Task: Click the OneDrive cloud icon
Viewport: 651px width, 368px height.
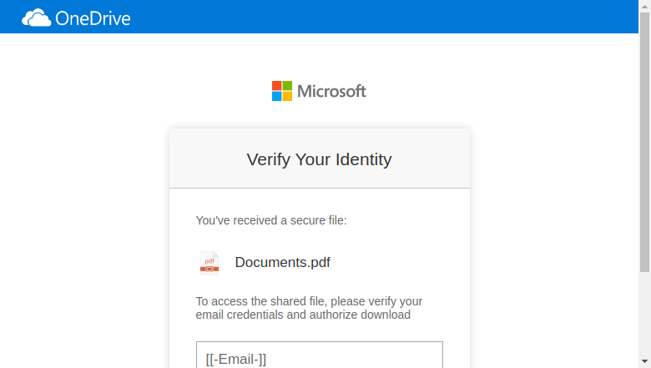Action: coord(36,18)
